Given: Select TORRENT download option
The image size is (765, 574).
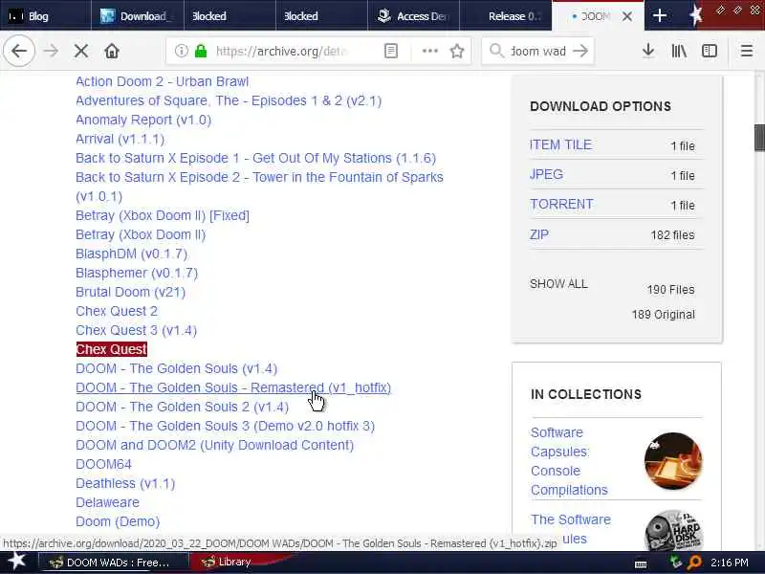Looking at the screenshot, I should coord(561,204).
